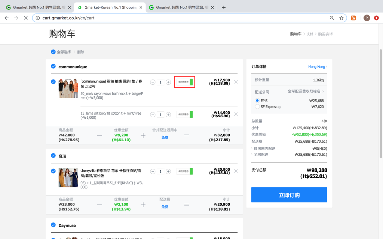Image resolution: width=383 pixels, height=239 pixels.
Task: Click 免费 merged shipping label for commonunique
Action: pos(165,137)
